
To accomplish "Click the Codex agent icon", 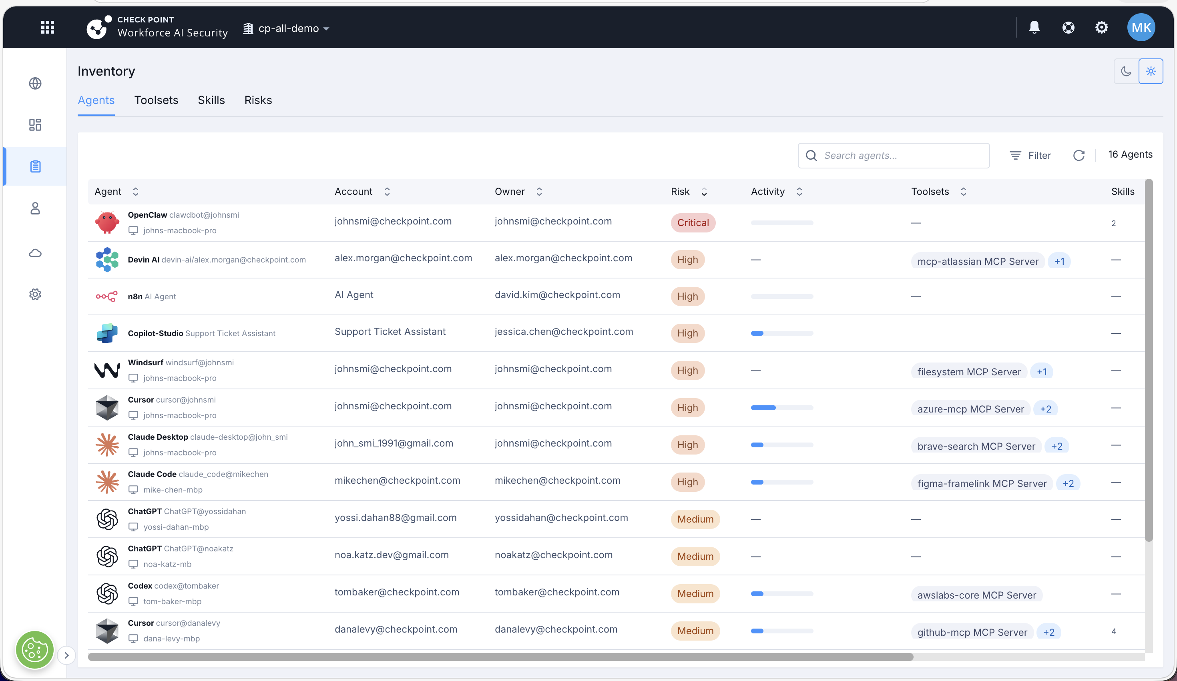I will pyautogui.click(x=107, y=594).
